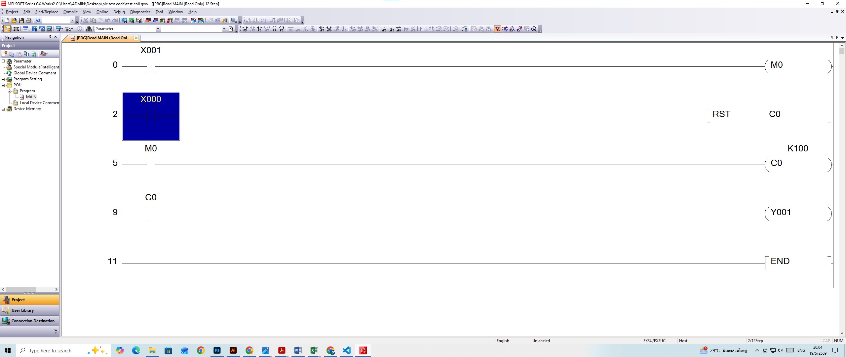
Task: Select Special Module(Intelligent tree item
Action: point(36,67)
